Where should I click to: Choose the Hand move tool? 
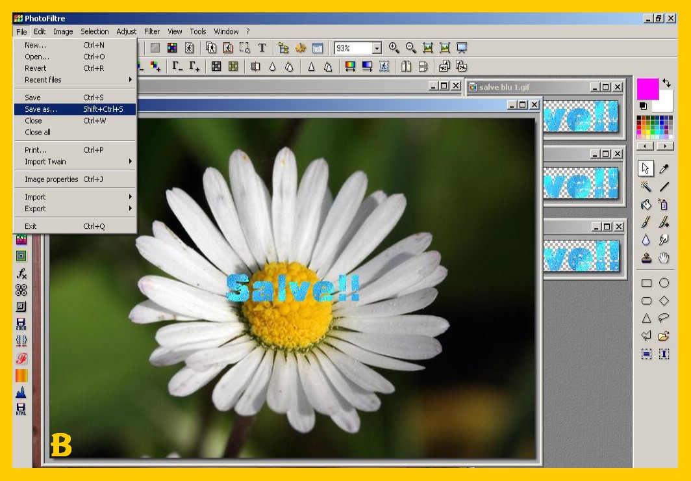click(664, 258)
